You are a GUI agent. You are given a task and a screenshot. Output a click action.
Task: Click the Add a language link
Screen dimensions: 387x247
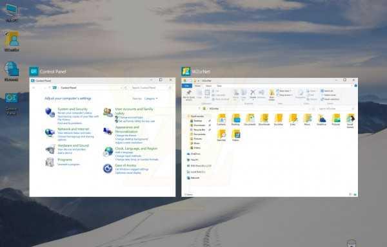(124, 152)
